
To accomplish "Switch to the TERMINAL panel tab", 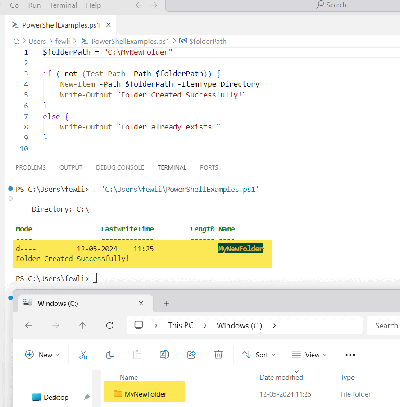I will click(x=172, y=167).
